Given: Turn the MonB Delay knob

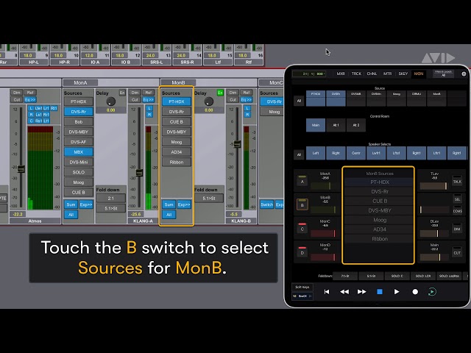Looking at the screenshot, I should pyautogui.click(x=209, y=101).
